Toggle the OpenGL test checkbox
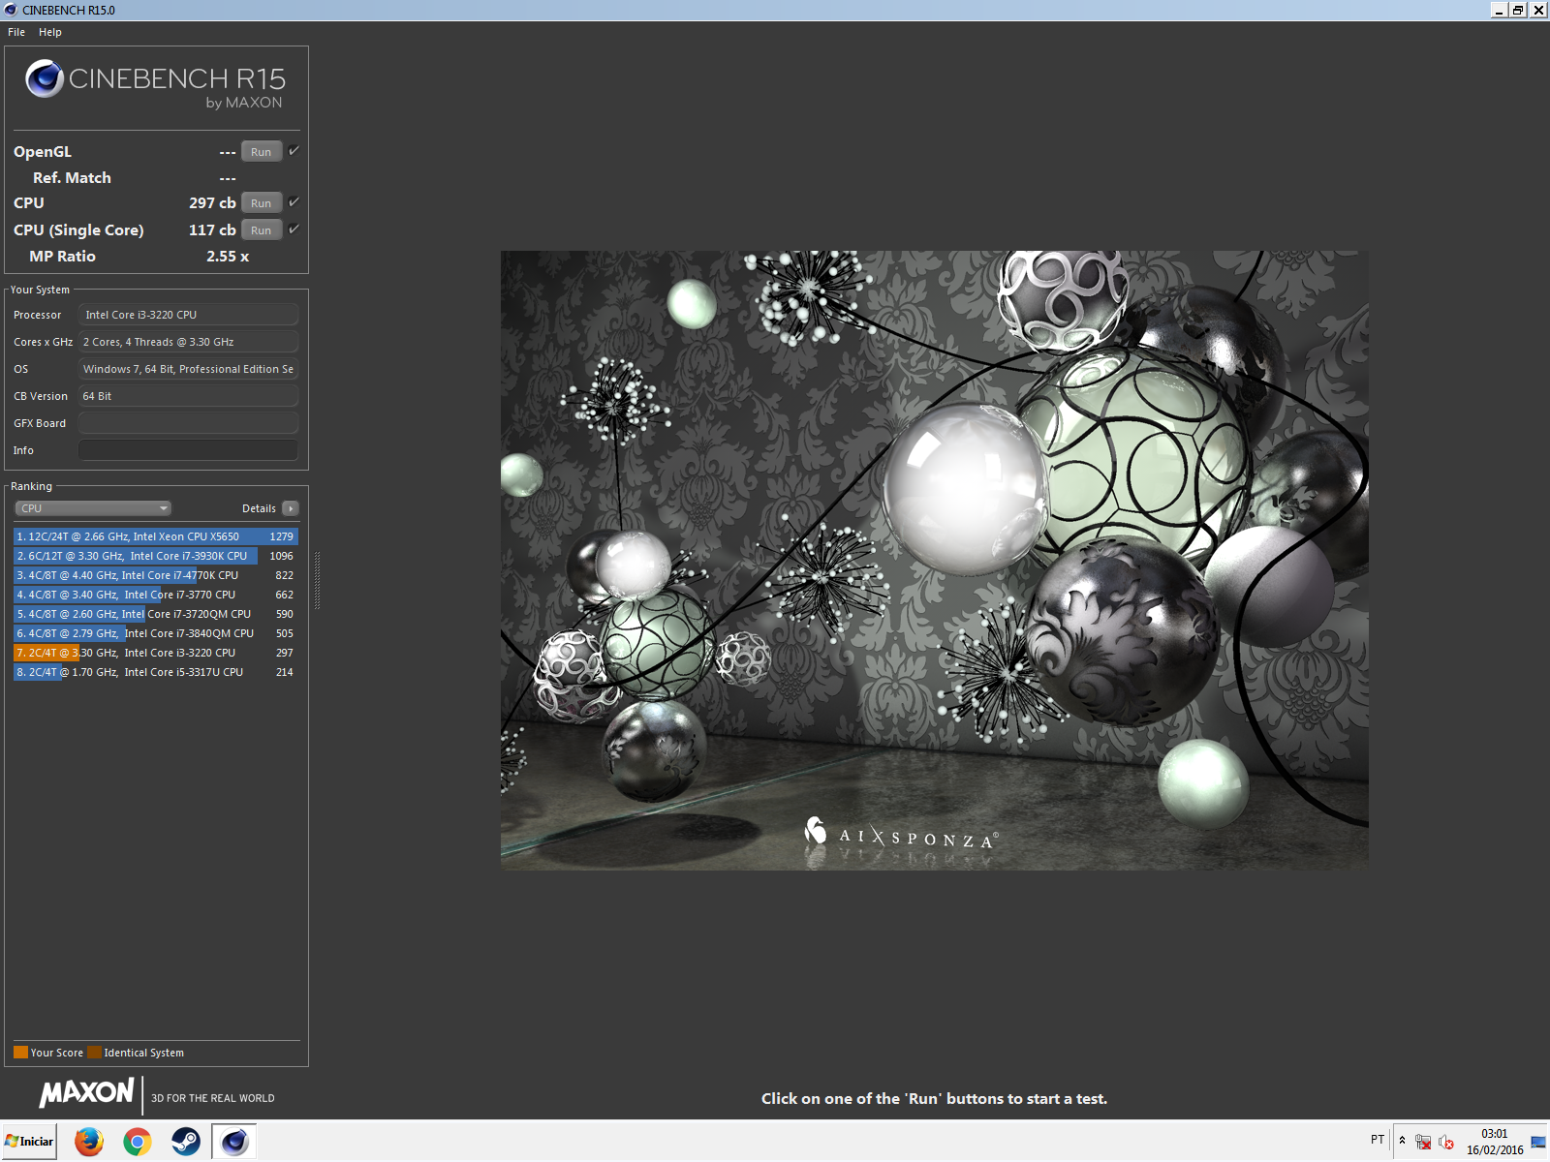 point(294,151)
